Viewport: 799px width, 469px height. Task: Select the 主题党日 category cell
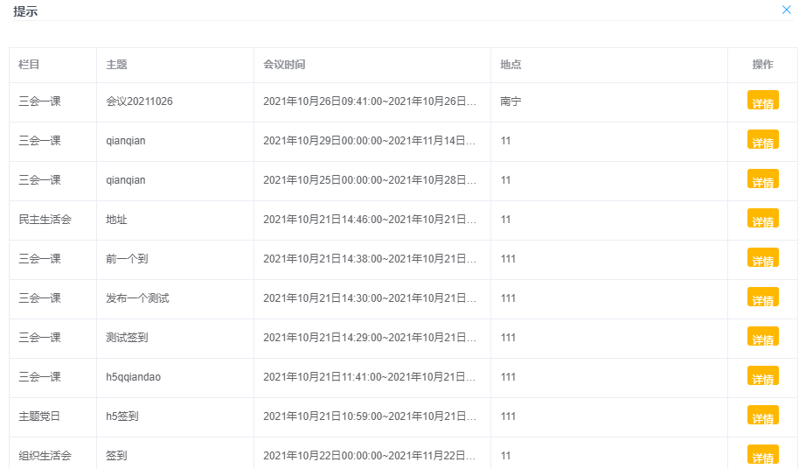pyautogui.click(x=39, y=416)
